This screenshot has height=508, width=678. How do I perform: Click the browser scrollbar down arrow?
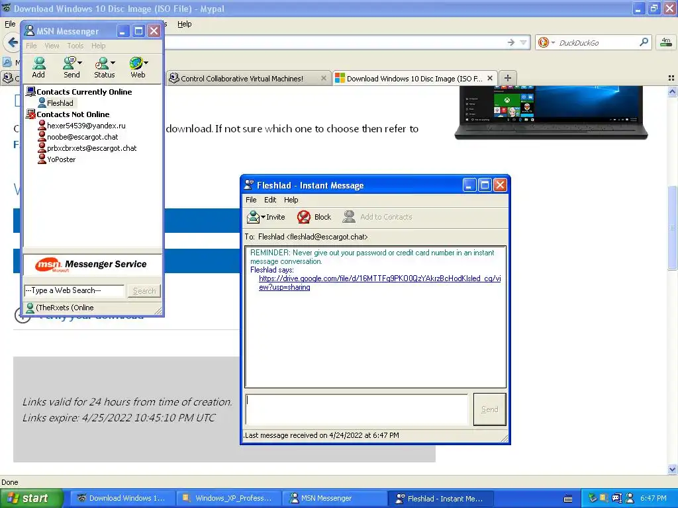click(672, 469)
